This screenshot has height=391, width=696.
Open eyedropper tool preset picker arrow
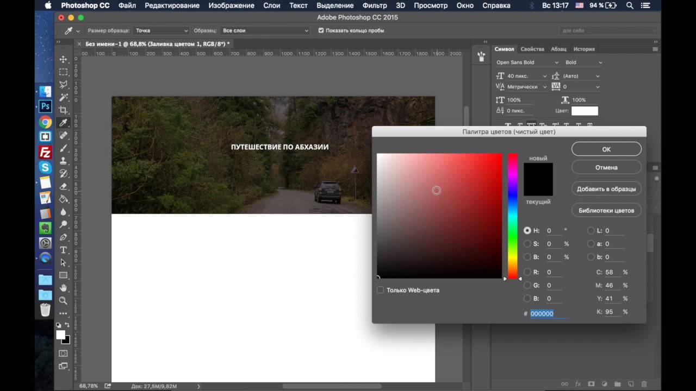(78, 31)
